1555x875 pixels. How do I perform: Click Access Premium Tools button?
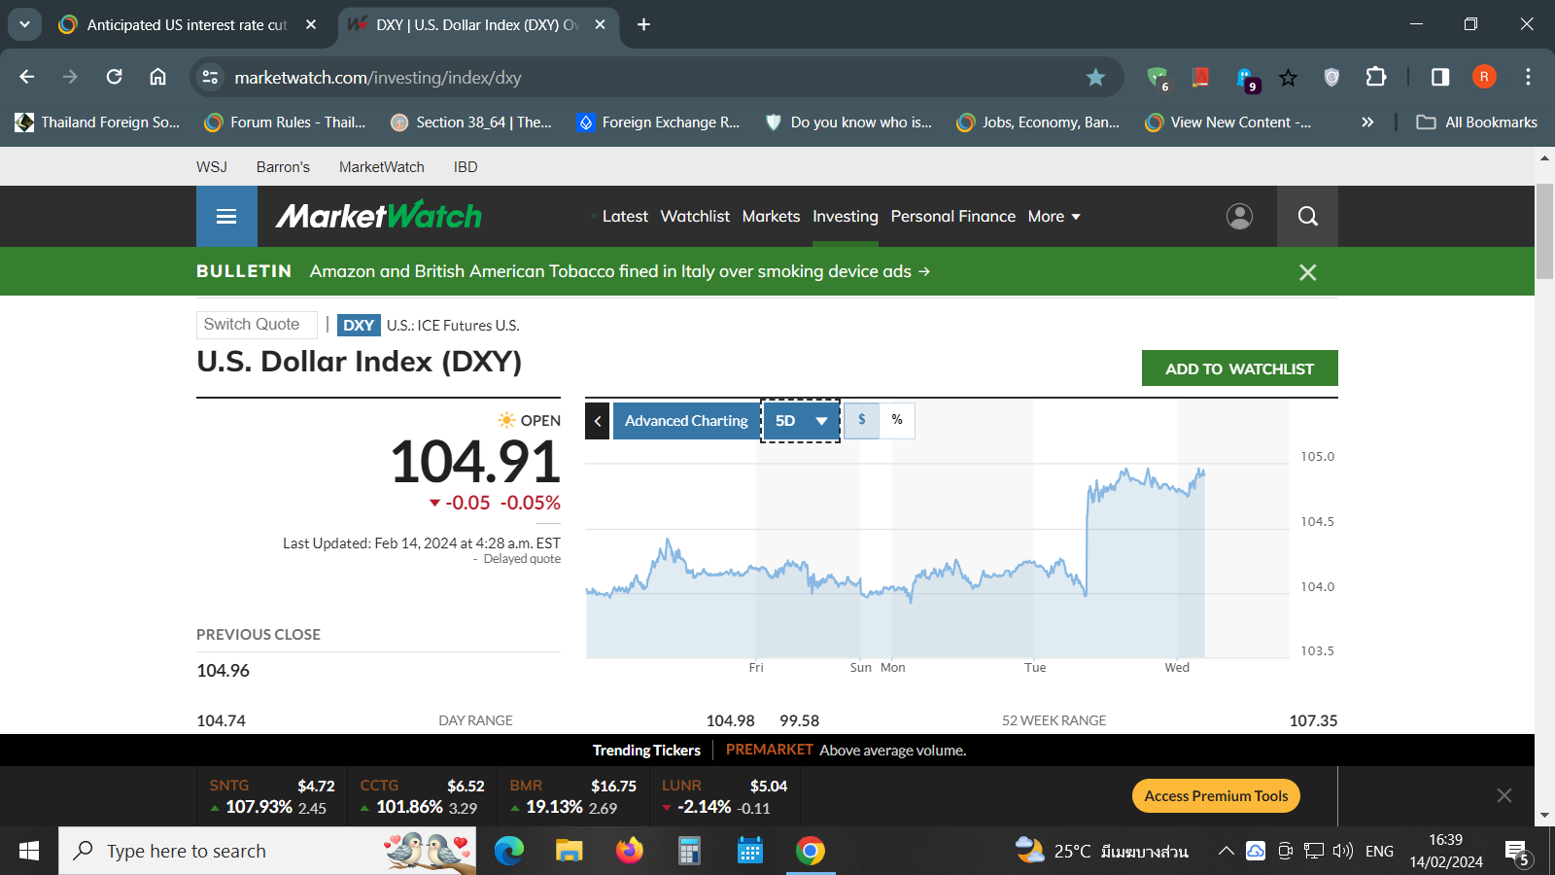tap(1216, 795)
